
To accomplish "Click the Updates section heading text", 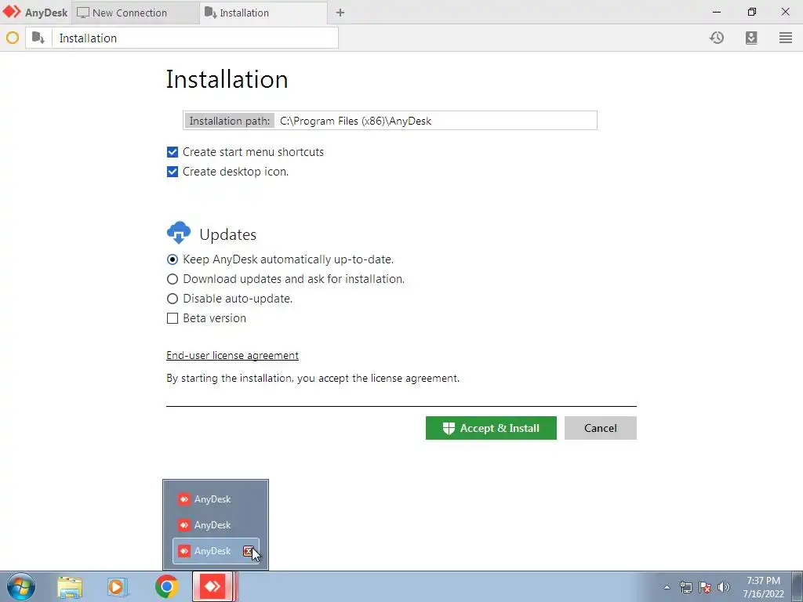I will click(x=228, y=234).
